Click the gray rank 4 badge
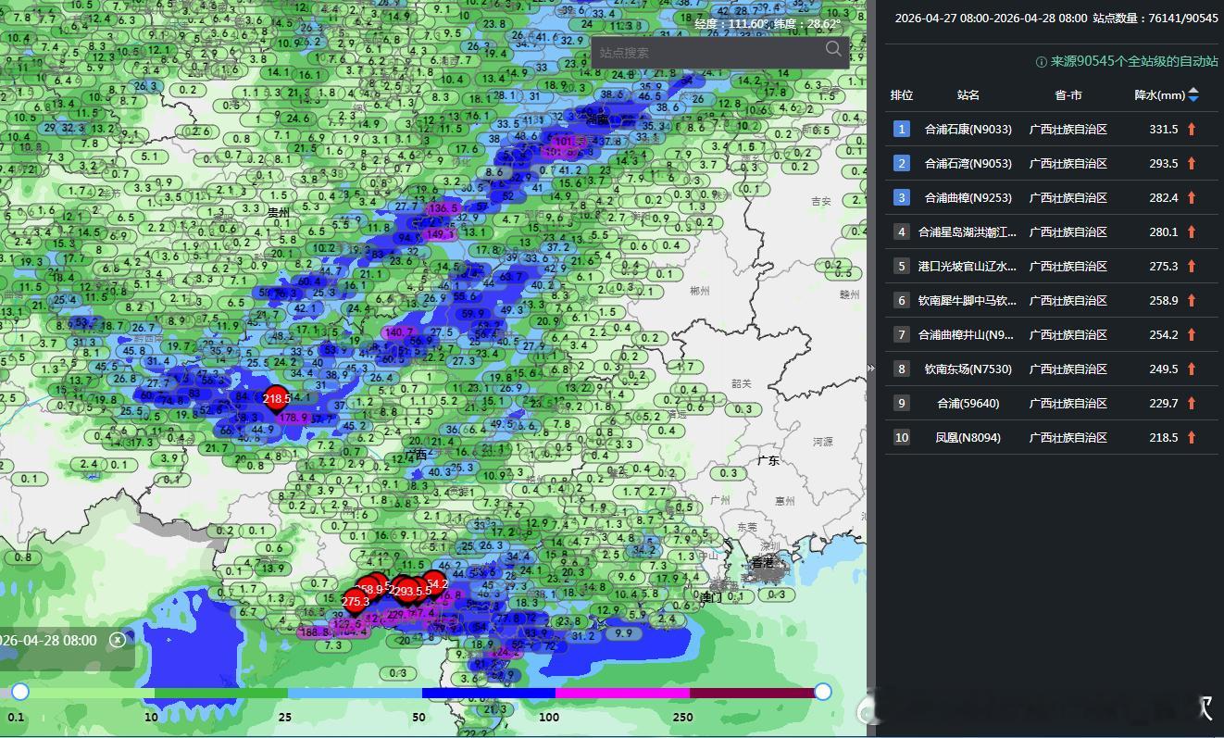The image size is (1224, 738). 902,232
